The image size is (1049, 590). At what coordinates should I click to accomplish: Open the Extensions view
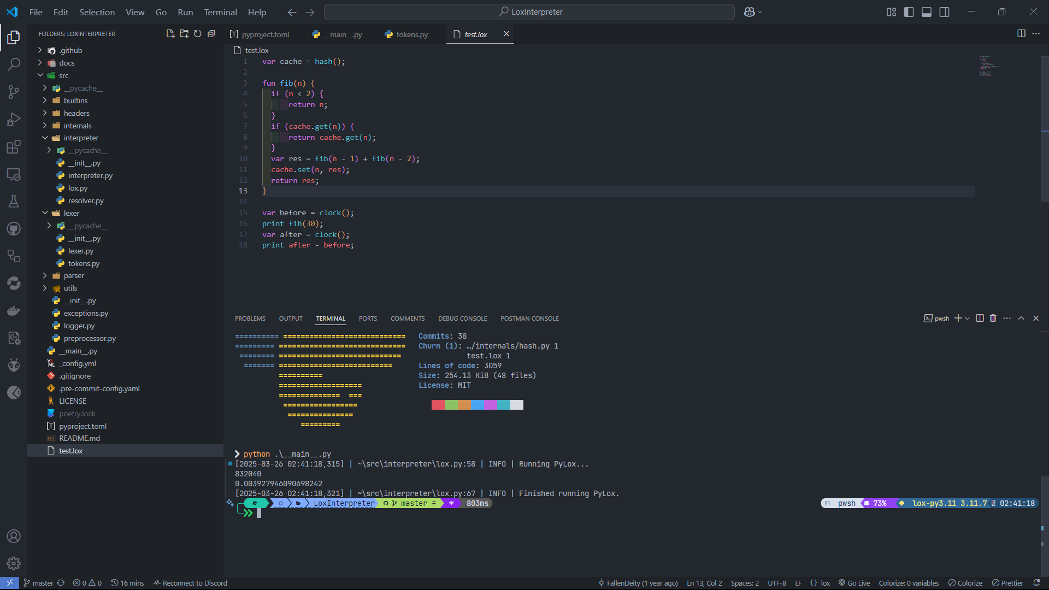click(14, 147)
